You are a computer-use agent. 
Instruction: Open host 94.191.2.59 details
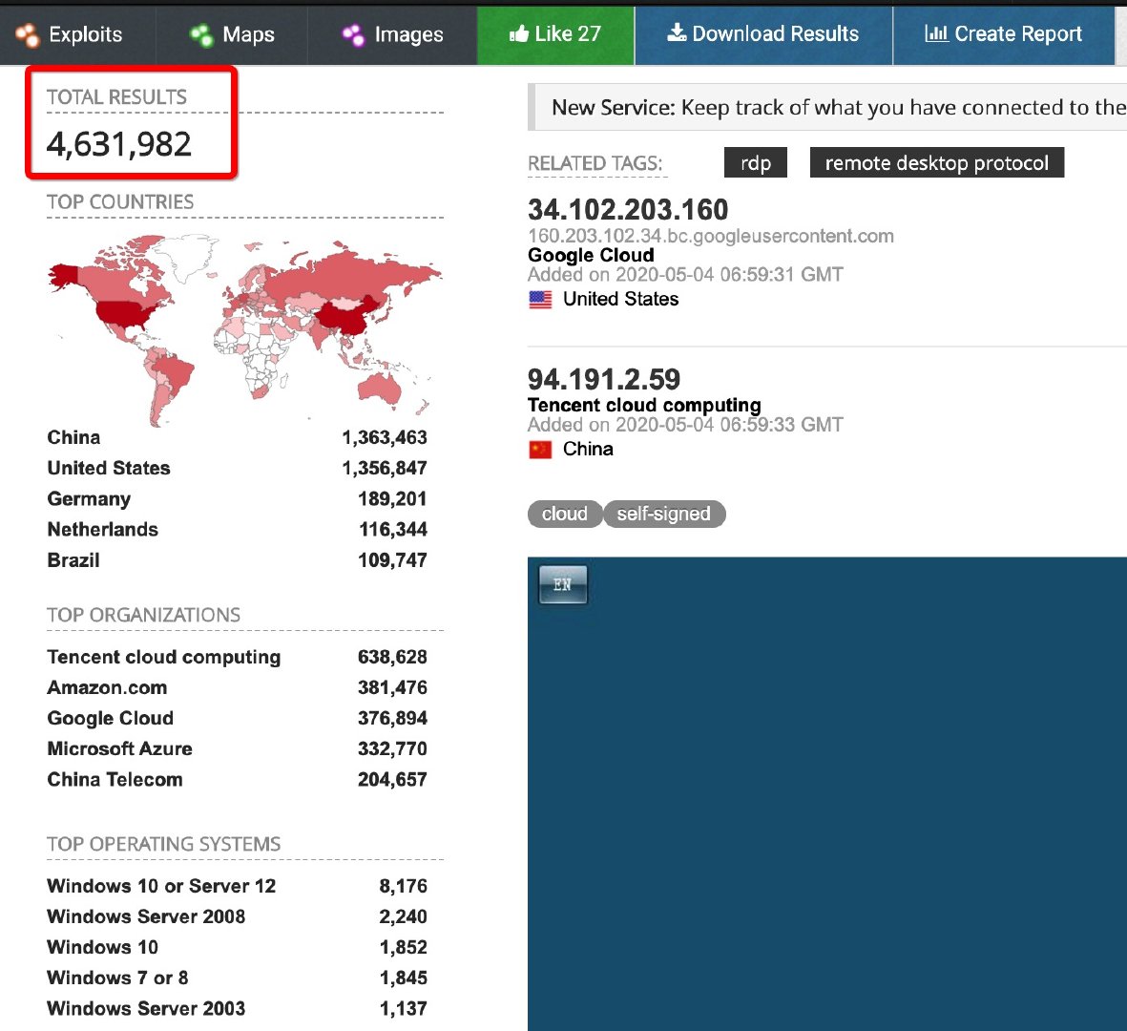coord(604,379)
